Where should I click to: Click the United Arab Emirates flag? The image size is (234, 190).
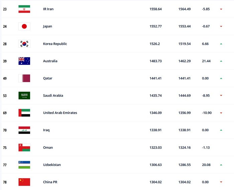pyautogui.click(x=24, y=113)
